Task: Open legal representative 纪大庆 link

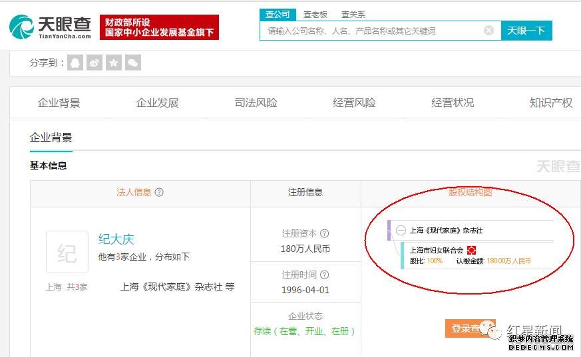Action: pos(116,239)
